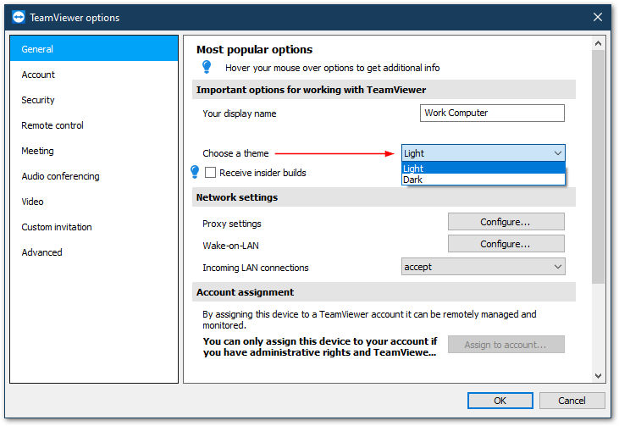Click the lightbulb icon beside Receive insider builds
The width and height of the screenshot is (619, 426).
tap(195, 172)
